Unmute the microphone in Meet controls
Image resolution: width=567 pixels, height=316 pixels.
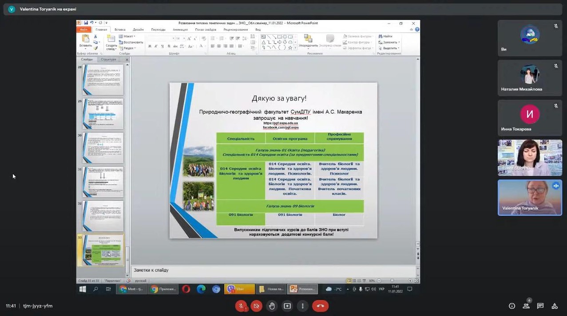[x=241, y=306]
